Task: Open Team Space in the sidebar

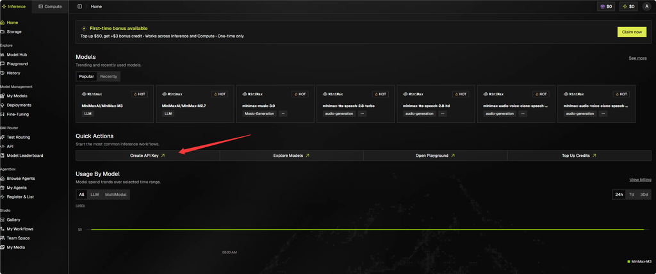Action: 18,238
